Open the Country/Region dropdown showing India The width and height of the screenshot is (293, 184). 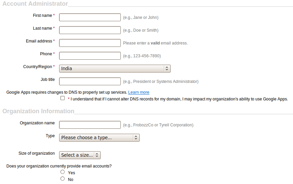click(115, 68)
